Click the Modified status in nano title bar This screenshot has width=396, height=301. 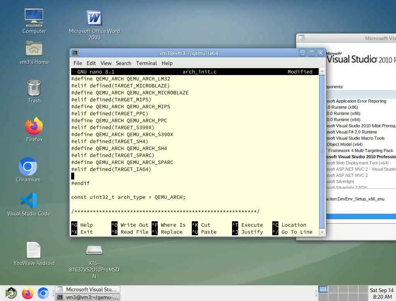click(x=300, y=72)
